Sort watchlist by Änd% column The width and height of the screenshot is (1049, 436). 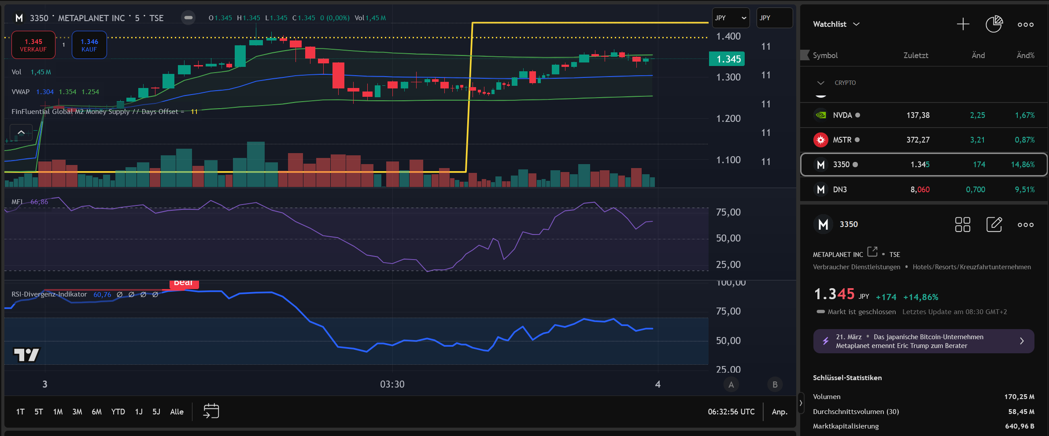click(1025, 55)
